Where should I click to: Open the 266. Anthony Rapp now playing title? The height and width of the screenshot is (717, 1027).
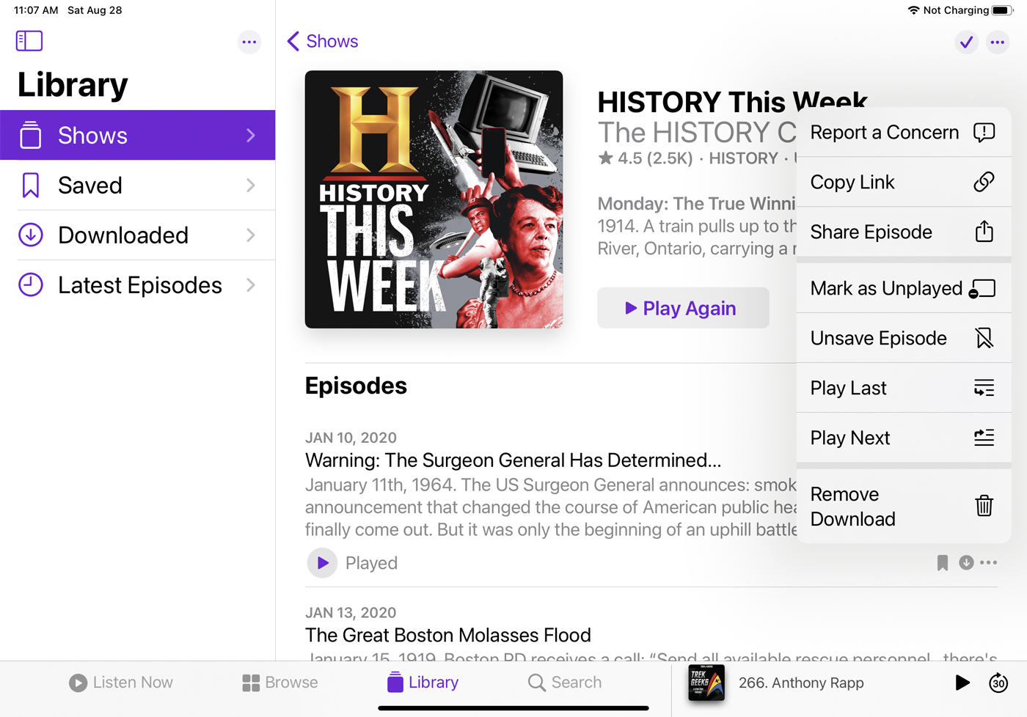(x=801, y=683)
